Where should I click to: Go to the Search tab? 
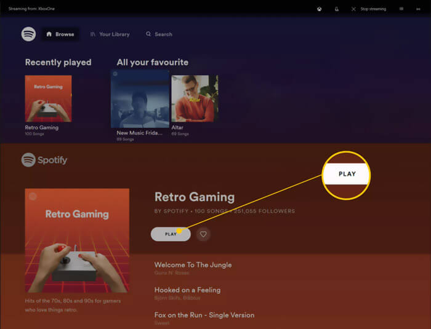[x=159, y=34]
